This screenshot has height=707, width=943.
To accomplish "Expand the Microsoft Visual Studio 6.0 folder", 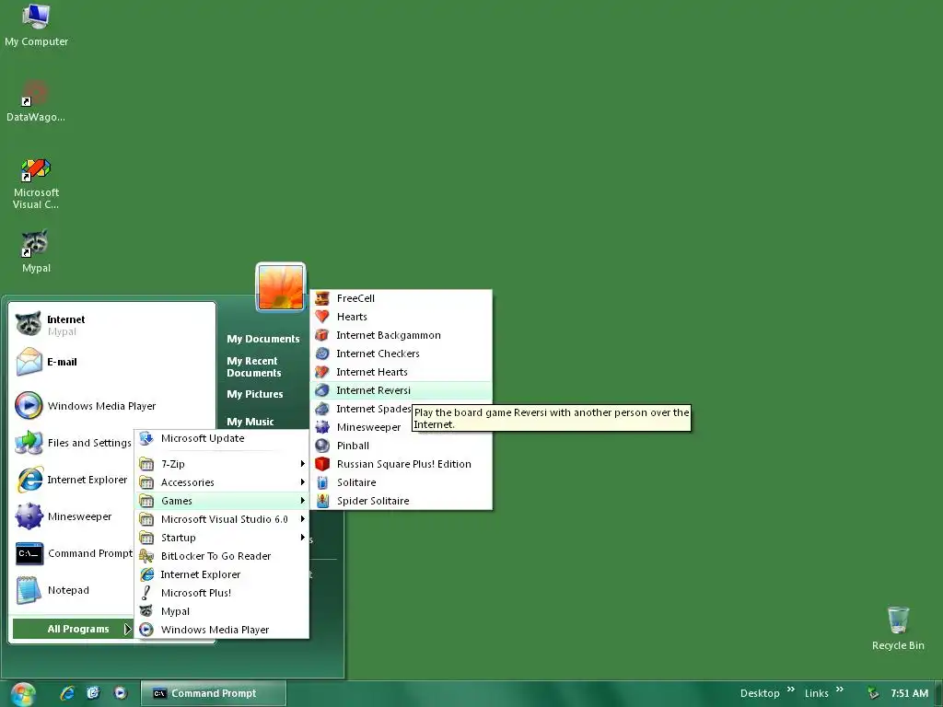I will tap(222, 519).
